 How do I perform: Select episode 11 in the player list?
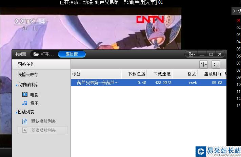239,92
